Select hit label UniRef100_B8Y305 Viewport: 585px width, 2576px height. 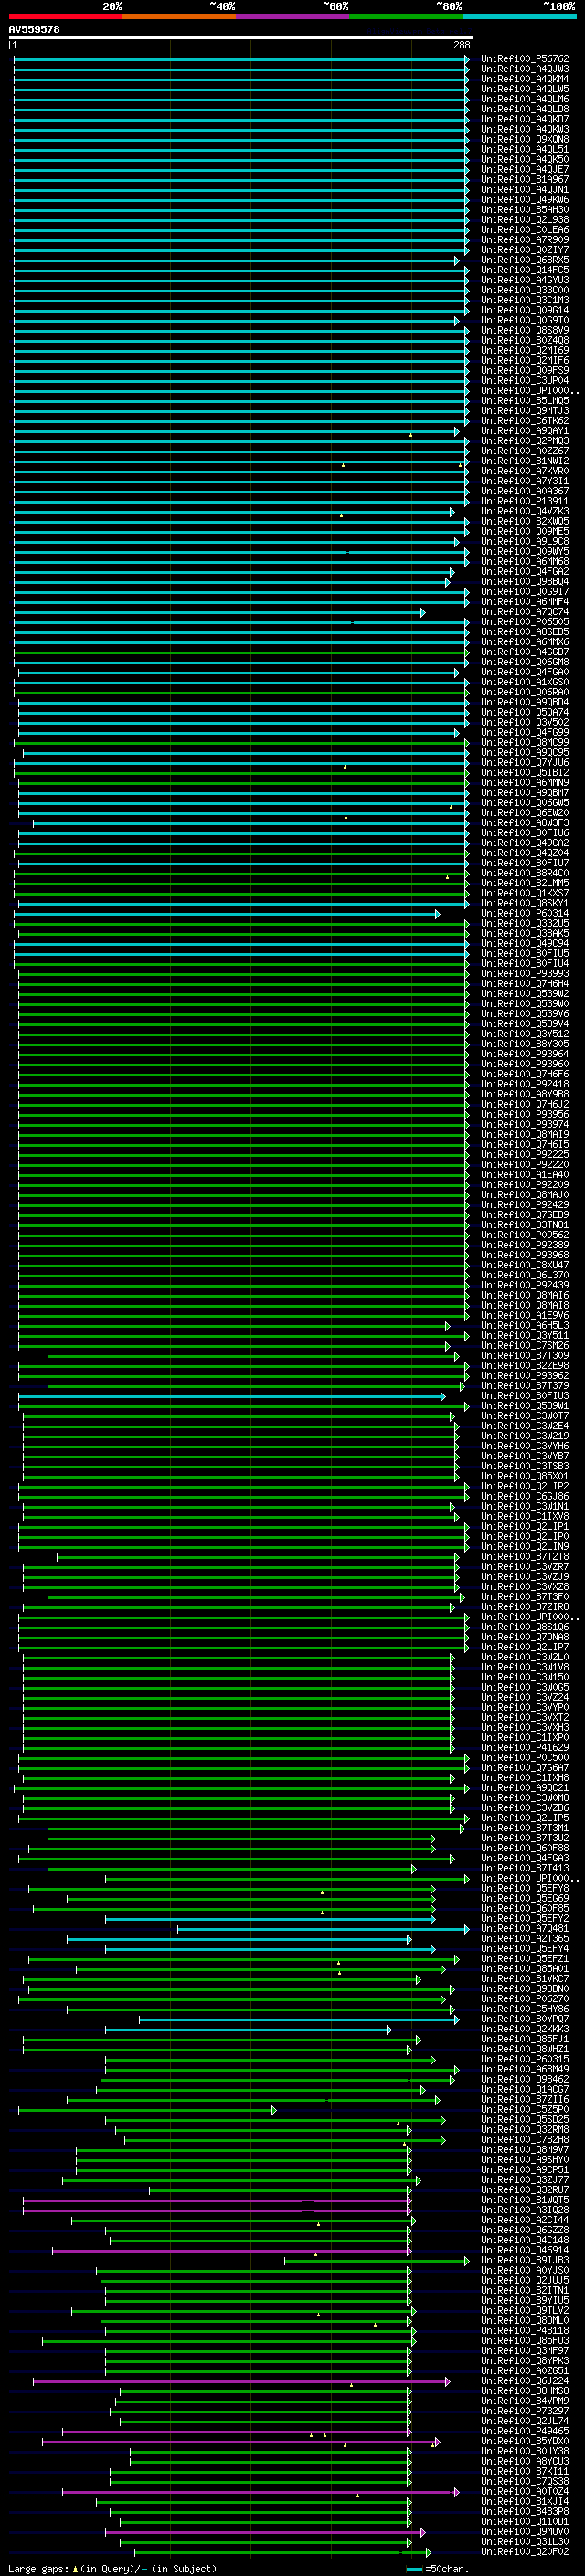click(525, 1045)
